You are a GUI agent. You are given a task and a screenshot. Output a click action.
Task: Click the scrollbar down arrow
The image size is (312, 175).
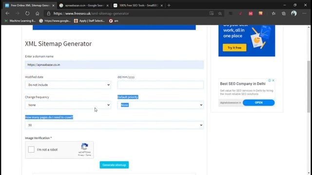(x=309, y=173)
